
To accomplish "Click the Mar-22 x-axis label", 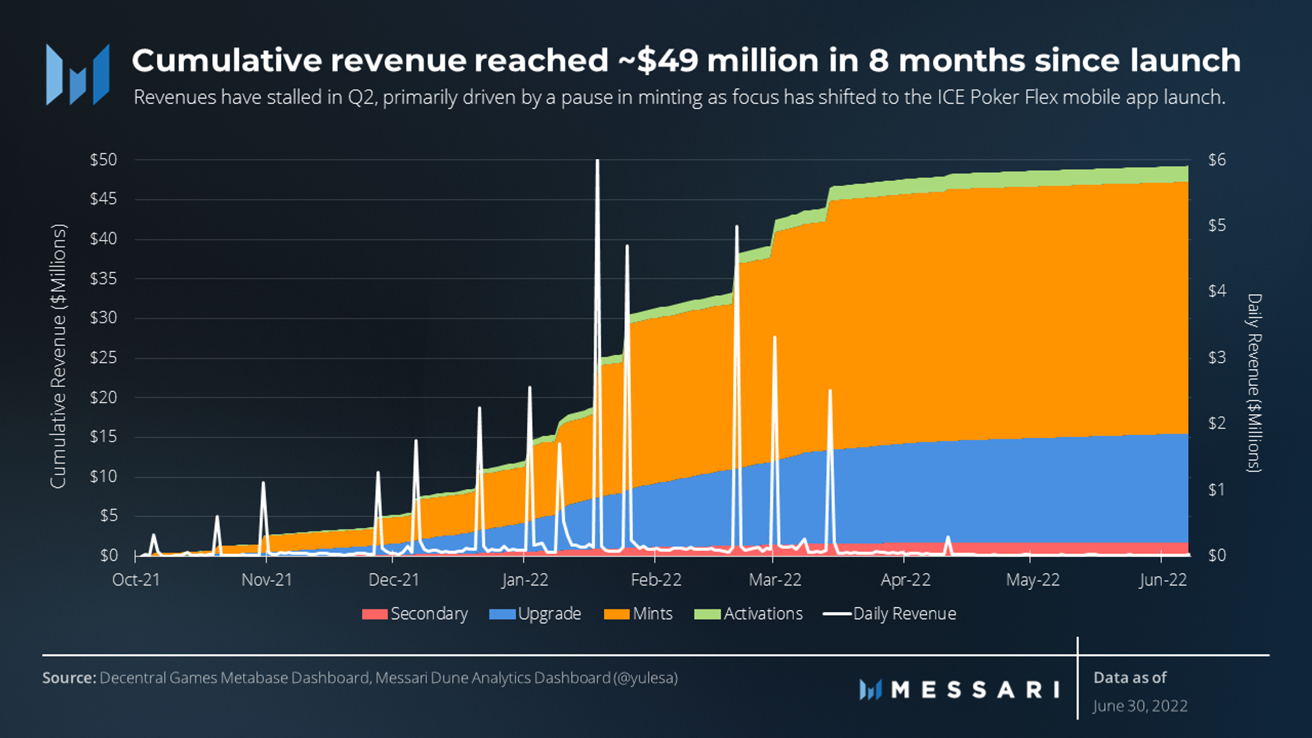I will click(x=775, y=579).
